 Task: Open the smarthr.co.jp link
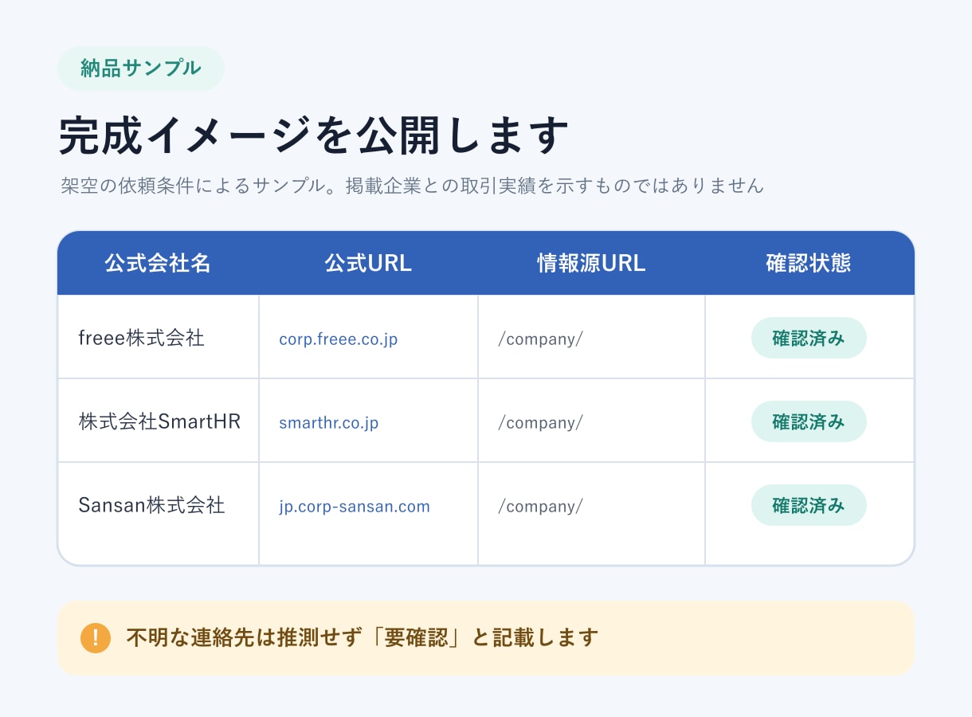[329, 423]
